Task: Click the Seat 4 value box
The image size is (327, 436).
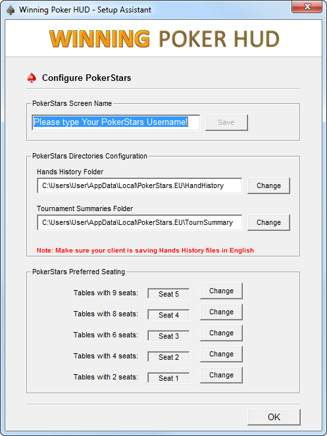Action: pyautogui.click(x=168, y=315)
